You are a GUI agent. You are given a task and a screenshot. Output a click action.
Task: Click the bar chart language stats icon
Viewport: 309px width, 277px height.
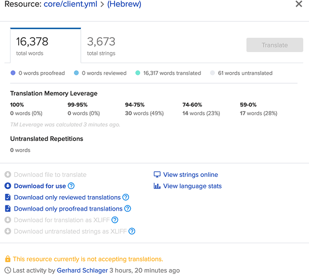coord(157,186)
